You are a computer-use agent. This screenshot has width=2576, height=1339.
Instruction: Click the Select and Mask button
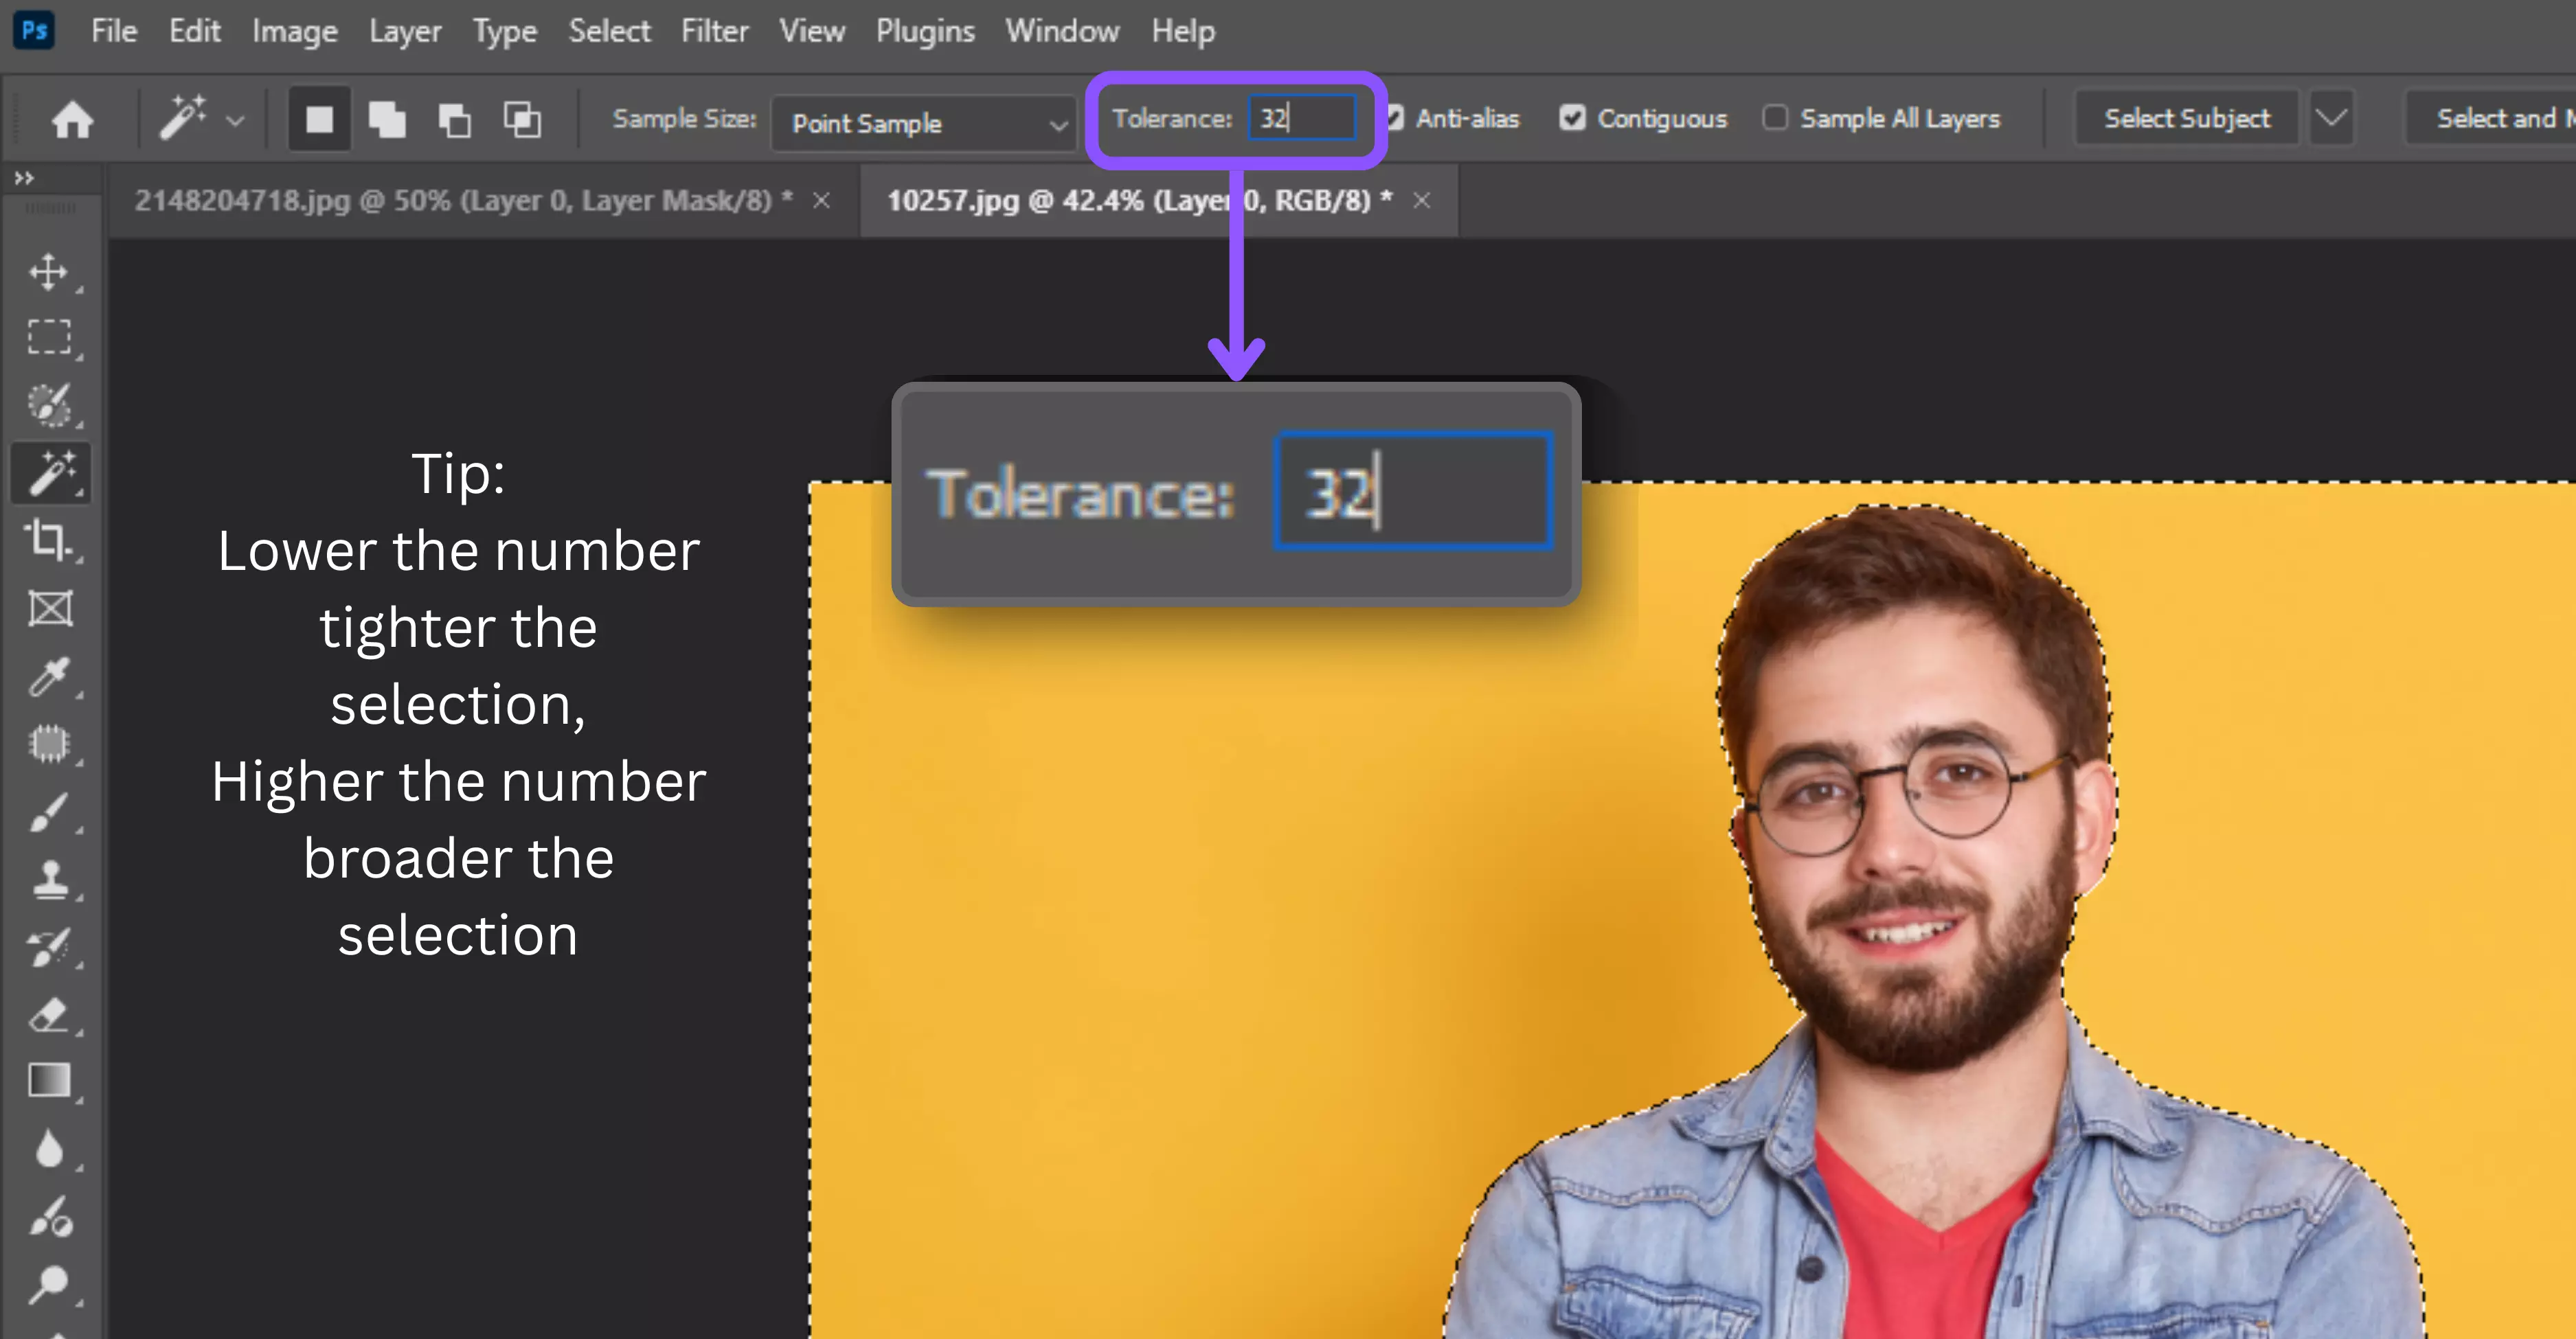tap(2500, 118)
